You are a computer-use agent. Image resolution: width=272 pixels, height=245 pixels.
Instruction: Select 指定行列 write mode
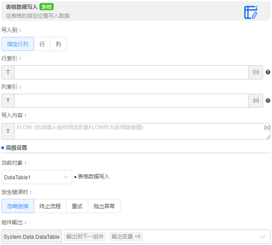pos(18,44)
